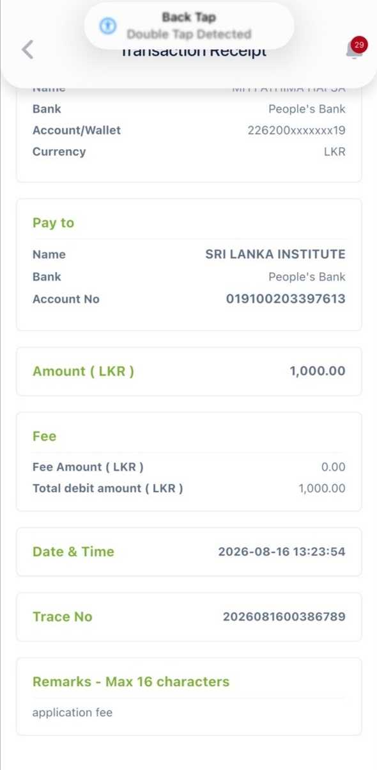Tap the Date & Time label

tap(73, 552)
